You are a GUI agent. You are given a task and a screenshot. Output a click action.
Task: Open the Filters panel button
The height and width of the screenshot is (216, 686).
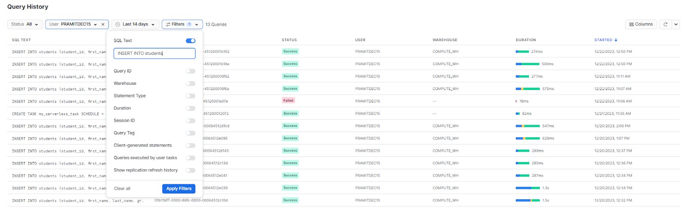[182, 24]
